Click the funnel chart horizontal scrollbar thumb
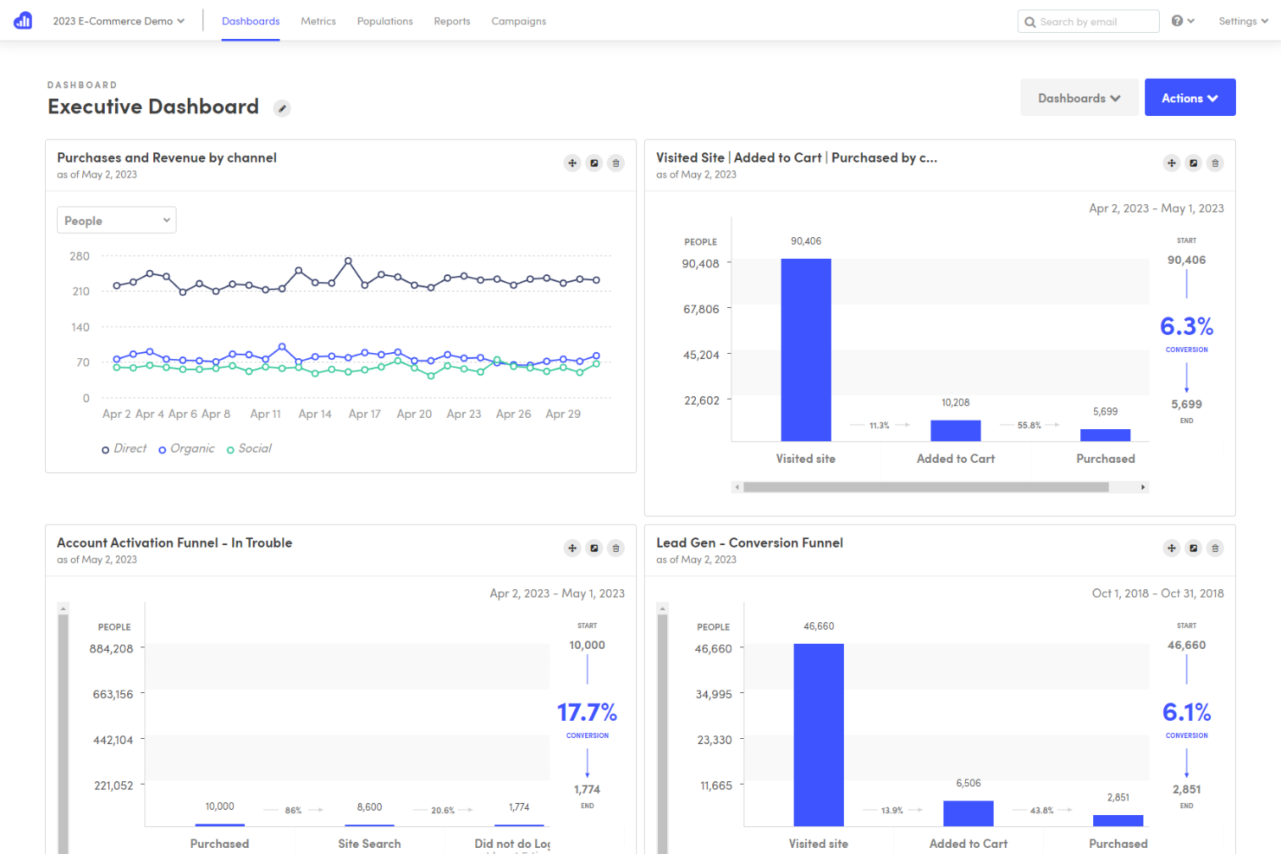 [x=925, y=487]
